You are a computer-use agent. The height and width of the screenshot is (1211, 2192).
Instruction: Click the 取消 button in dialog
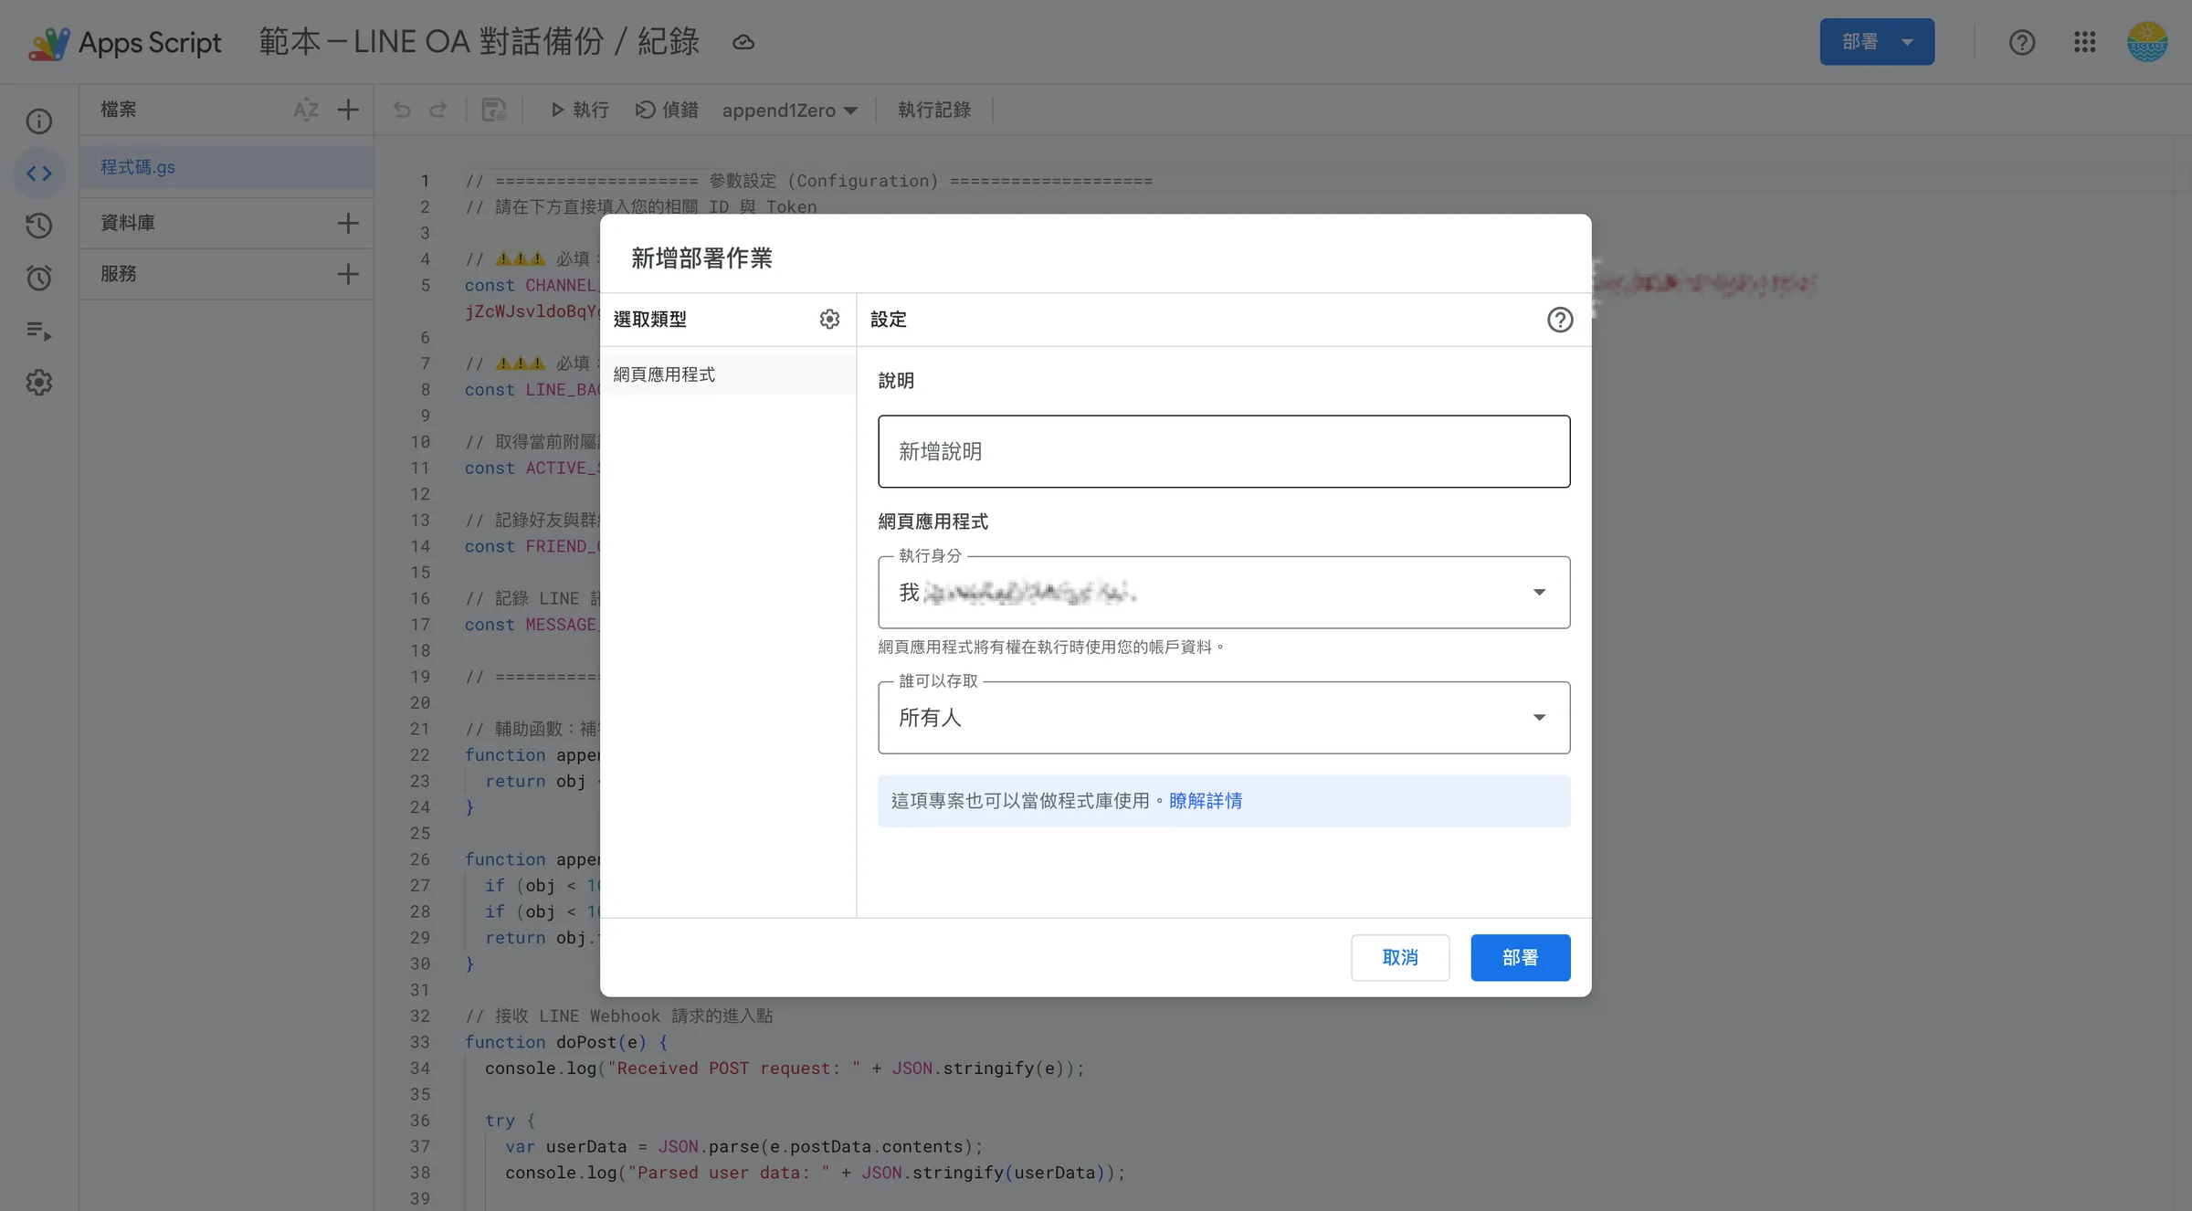click(x=1400, y=957)
